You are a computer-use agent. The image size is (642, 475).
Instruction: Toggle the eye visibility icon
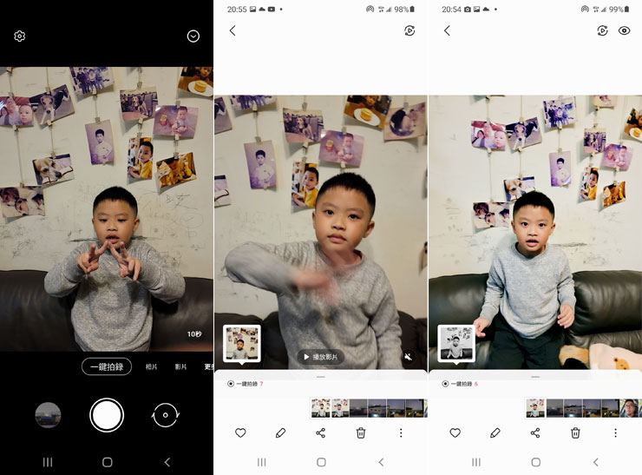coord(624,30)
